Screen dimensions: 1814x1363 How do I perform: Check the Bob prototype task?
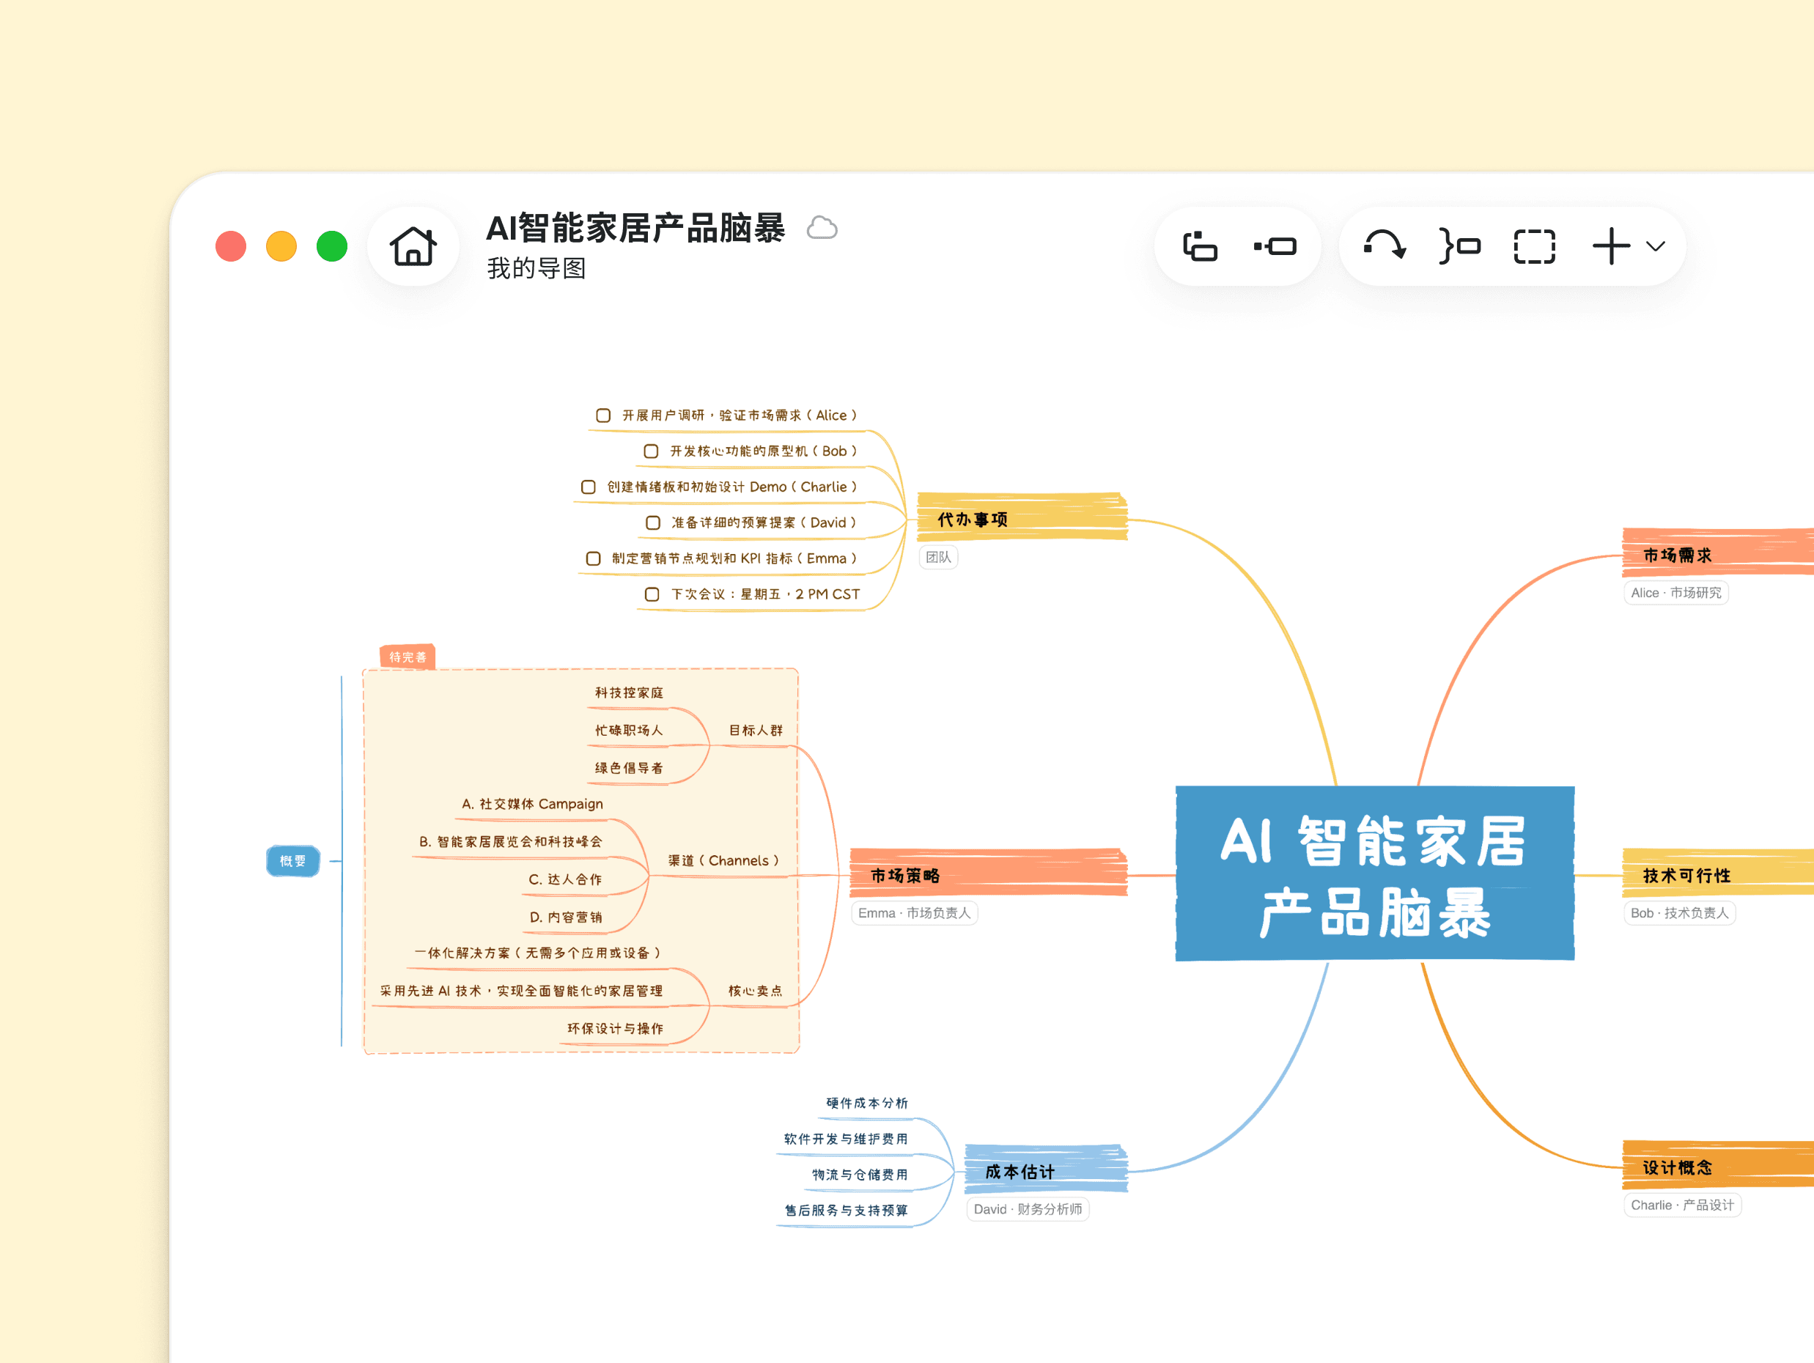point(651,451)
